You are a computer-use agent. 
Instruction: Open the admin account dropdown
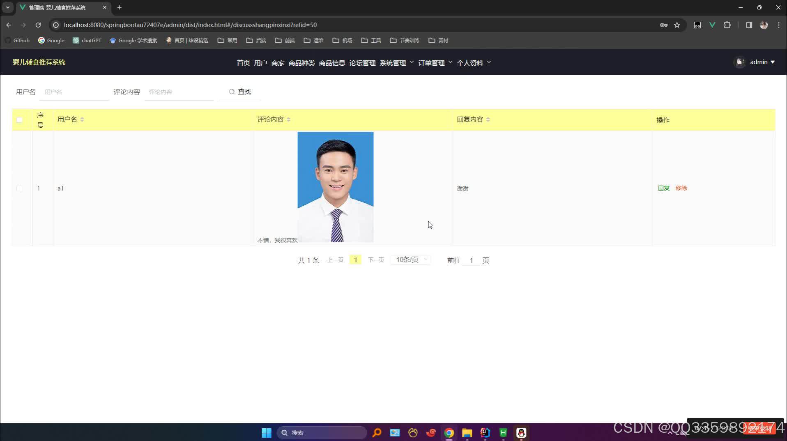(x=762, y=62)
